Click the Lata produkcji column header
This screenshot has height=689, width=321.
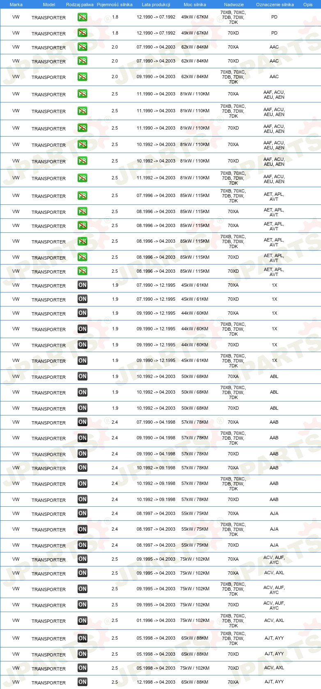[156, 5]
